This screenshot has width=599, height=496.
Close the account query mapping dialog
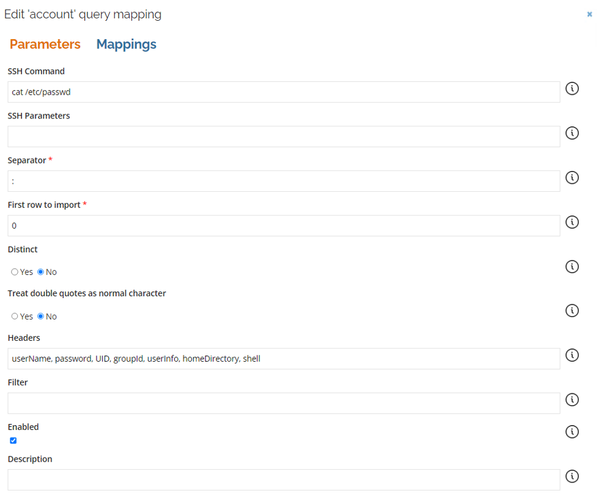coord(589,14)
